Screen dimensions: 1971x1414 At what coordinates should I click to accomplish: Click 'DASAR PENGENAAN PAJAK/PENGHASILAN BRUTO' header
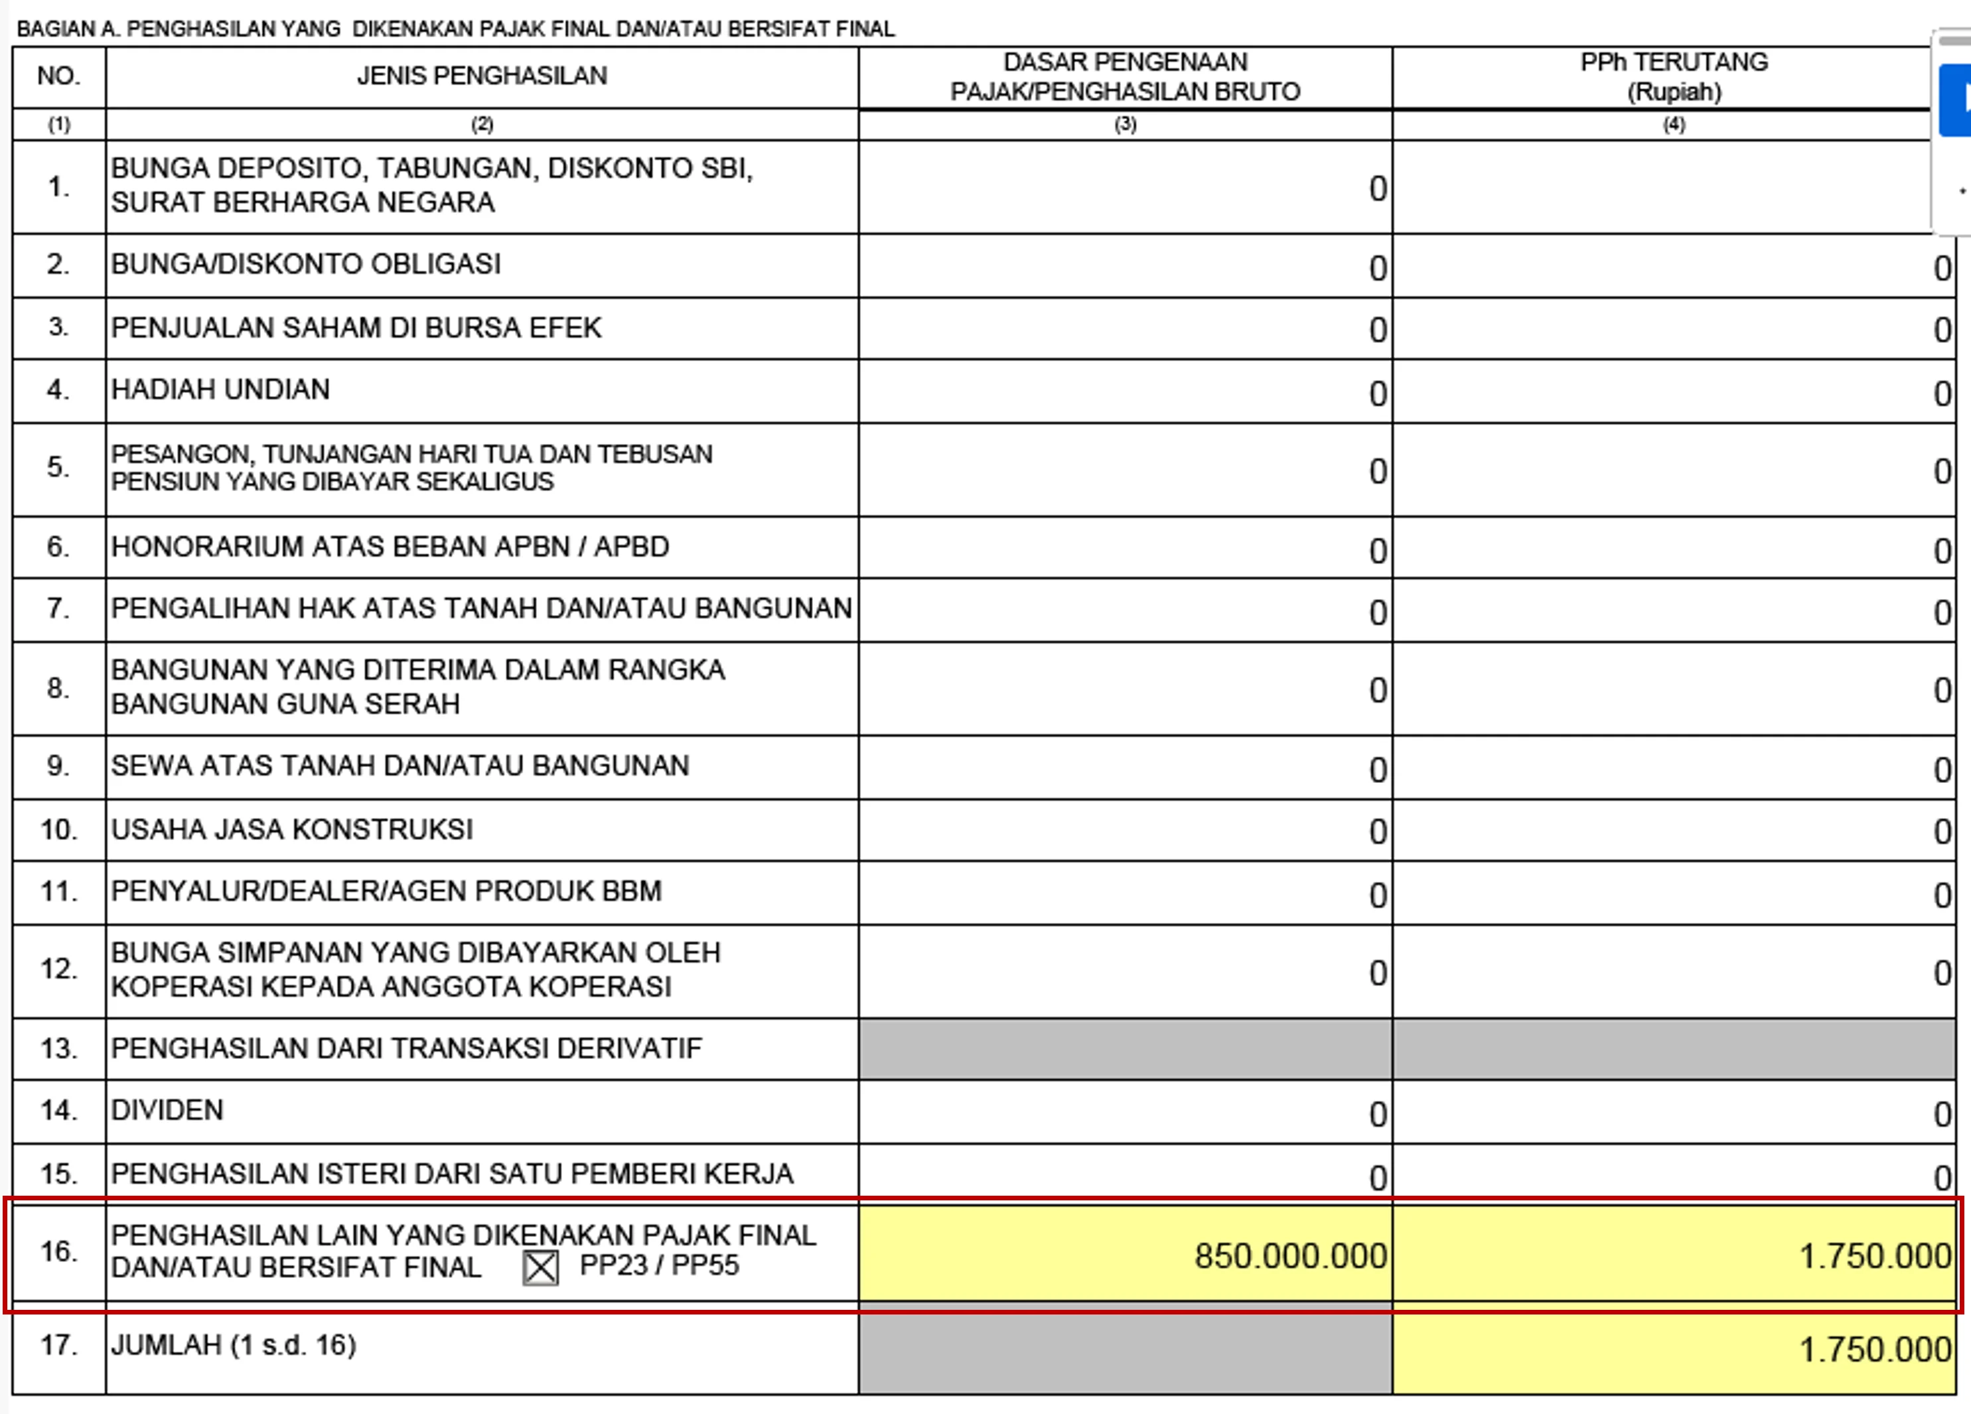pyautogui.click(x=1126, y=76)
